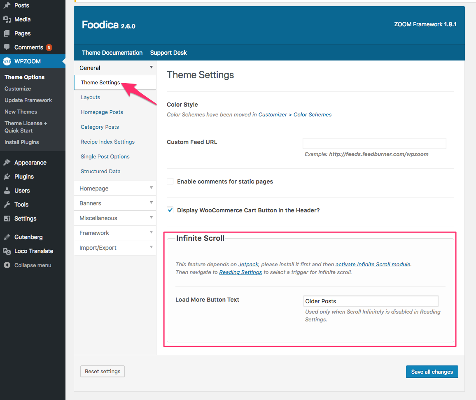
Task: Click activate Infinite Scroll module link
Action: [x=373, y=264]
